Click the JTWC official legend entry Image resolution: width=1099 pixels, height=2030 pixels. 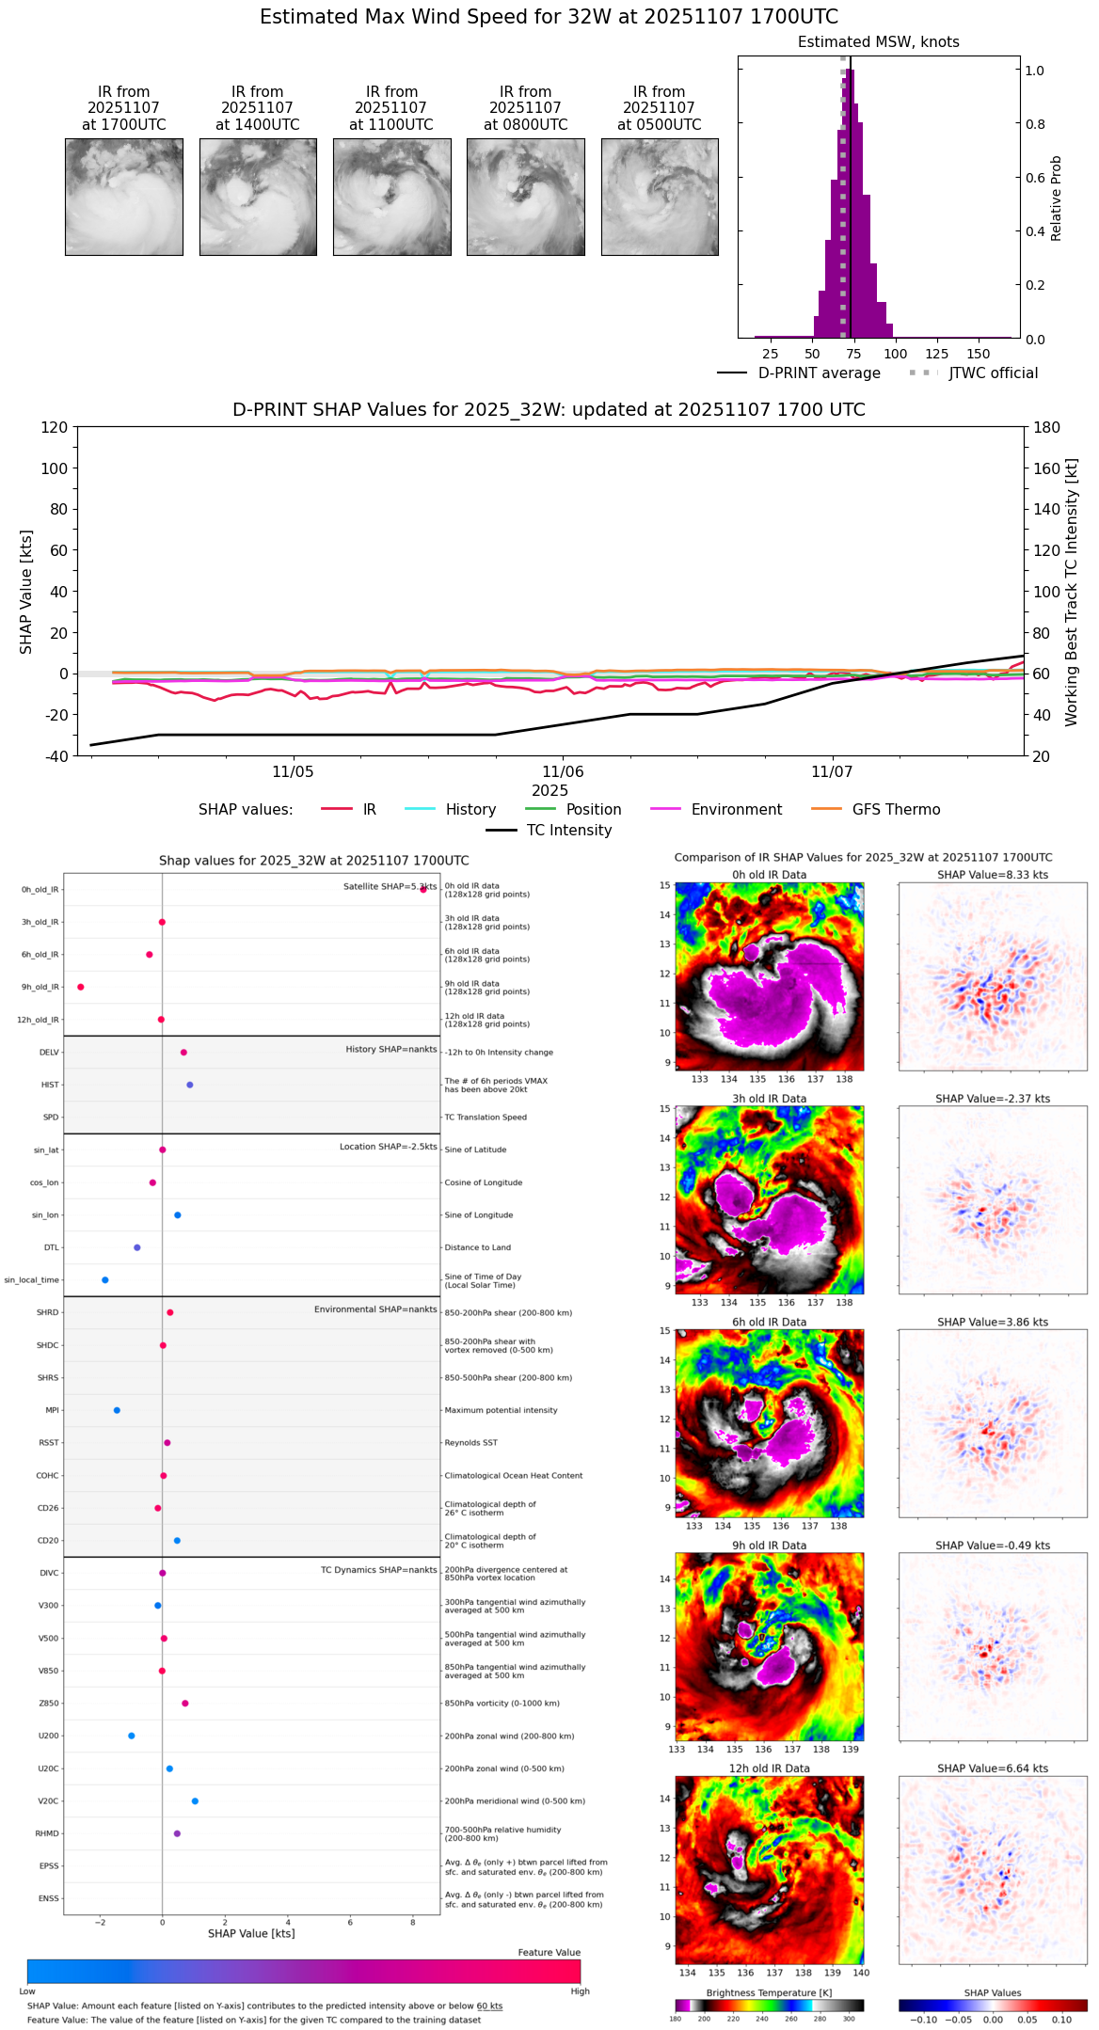(973, 373)
